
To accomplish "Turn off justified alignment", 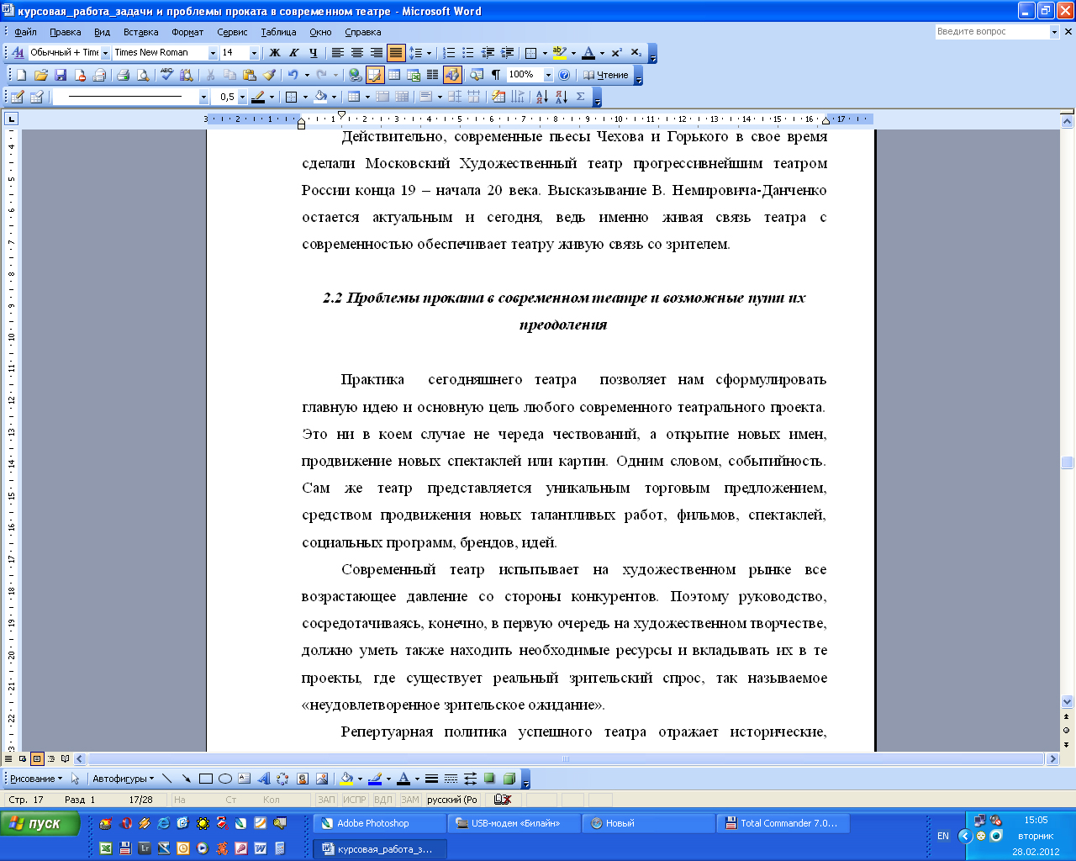I will pyautogui.click(x=396, y=53).
